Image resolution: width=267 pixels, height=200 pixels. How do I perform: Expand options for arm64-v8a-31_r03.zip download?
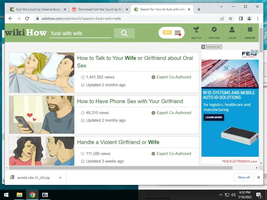[60, 178]
